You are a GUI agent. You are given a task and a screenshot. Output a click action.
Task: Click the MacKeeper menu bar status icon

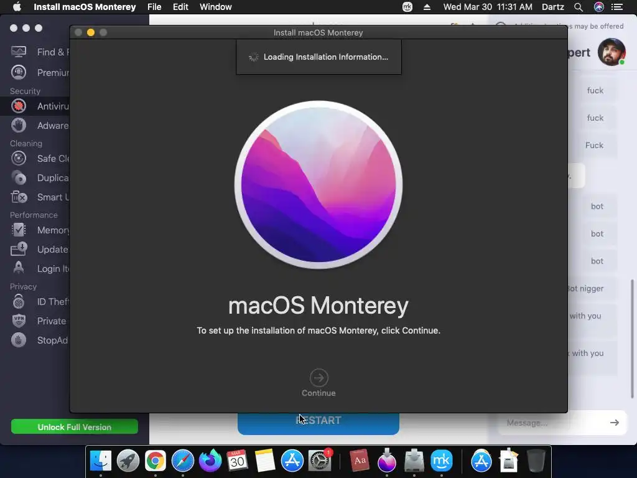(x=407, y=7)
